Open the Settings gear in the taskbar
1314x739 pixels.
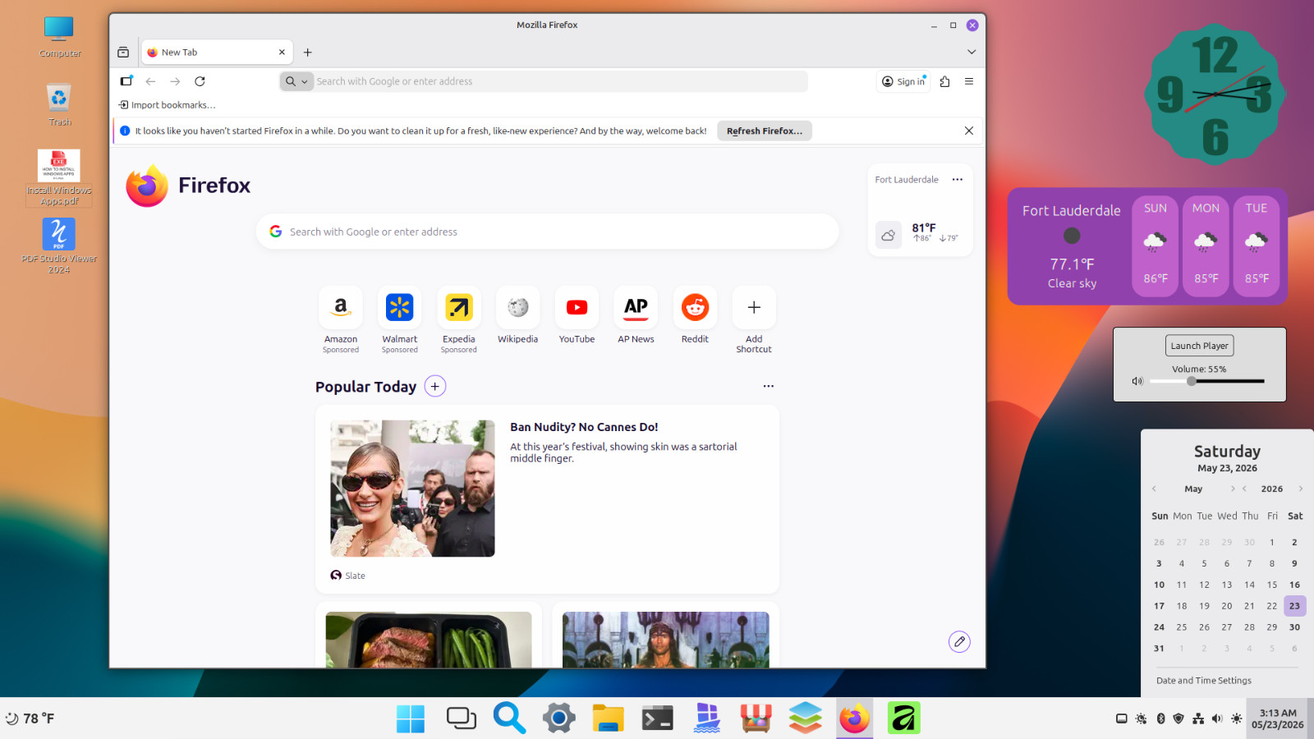pyautogui.click(x=558, y=718)
